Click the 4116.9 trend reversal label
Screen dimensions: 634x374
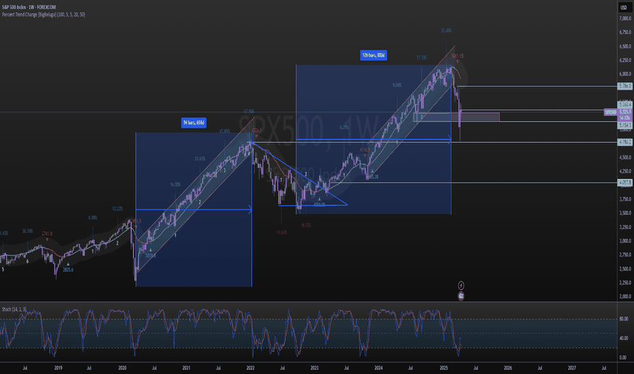click(365, 150)
